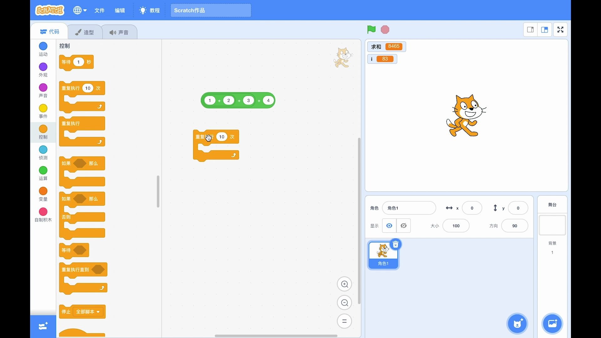Zoom out the workspace

pos(344,303)
